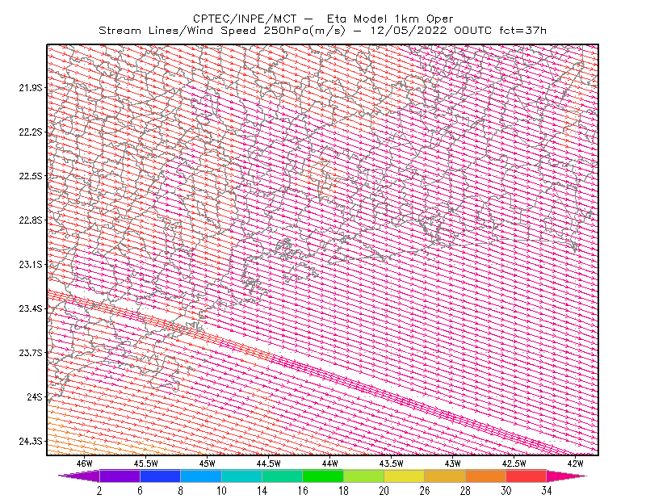This screenshot has height=499, width=646.
Task: Select the gold 26-28 legend swatch
Action: pyautogui.click(x=445, y=476)
